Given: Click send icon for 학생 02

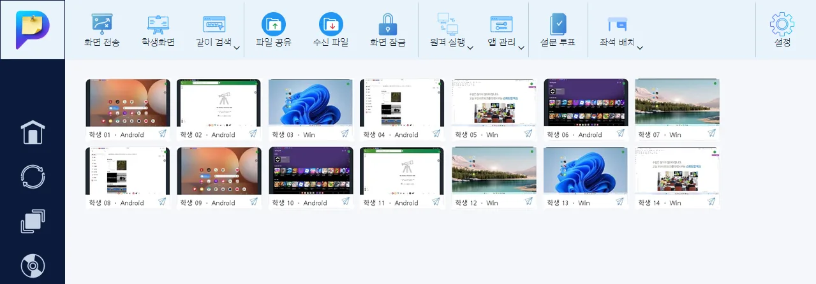Looking at the screenshot, I should point(253,134).
